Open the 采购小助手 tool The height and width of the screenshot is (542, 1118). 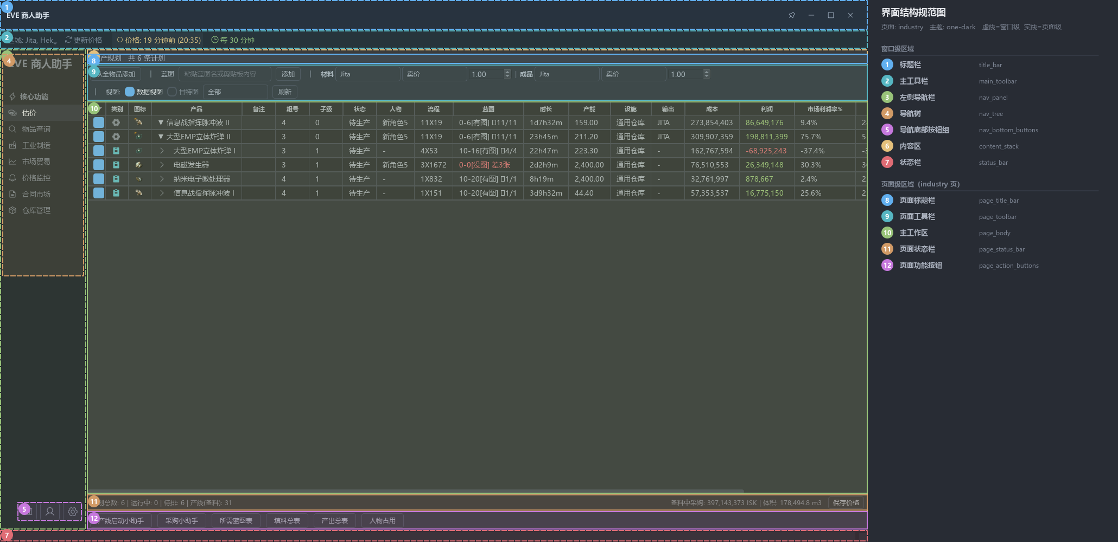coord(182,521)
